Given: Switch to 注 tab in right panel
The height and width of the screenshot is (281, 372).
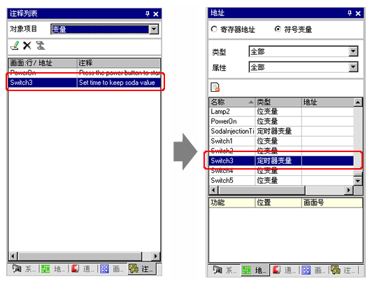Looking at the screenshot, I should (x=343, y=270).
